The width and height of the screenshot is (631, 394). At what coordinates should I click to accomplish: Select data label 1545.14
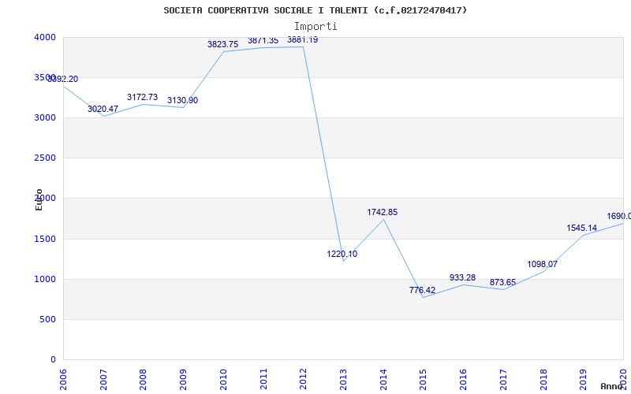tap(582, 229)
